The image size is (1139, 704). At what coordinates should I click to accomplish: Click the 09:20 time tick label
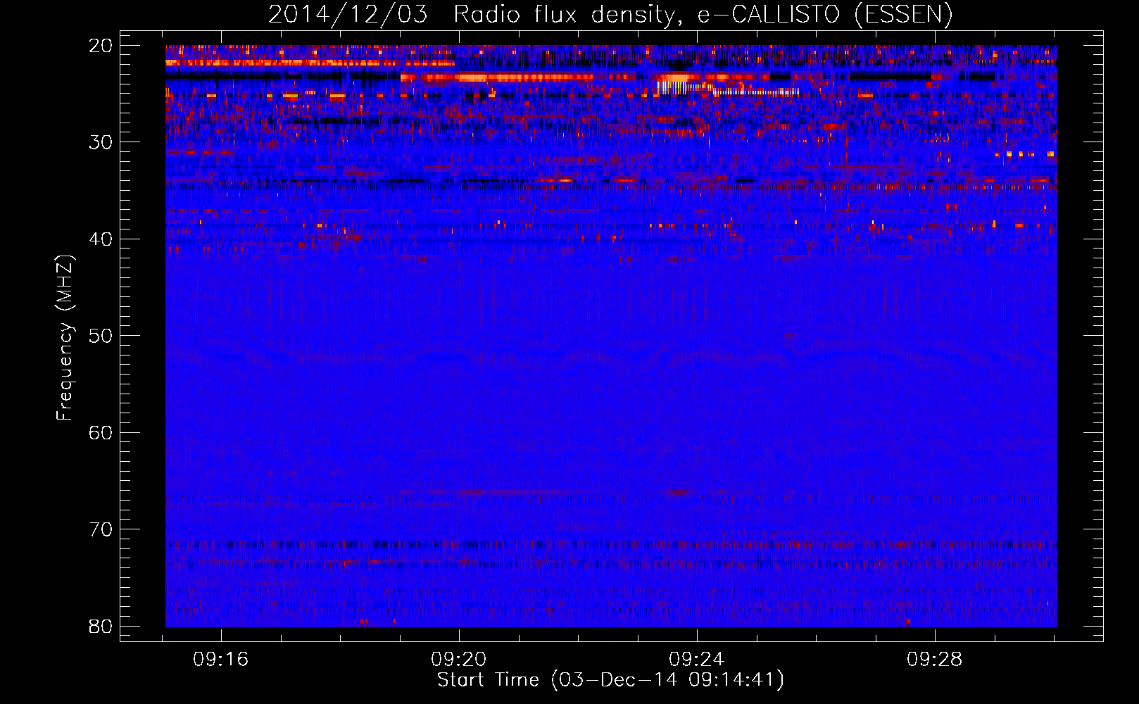459,660
